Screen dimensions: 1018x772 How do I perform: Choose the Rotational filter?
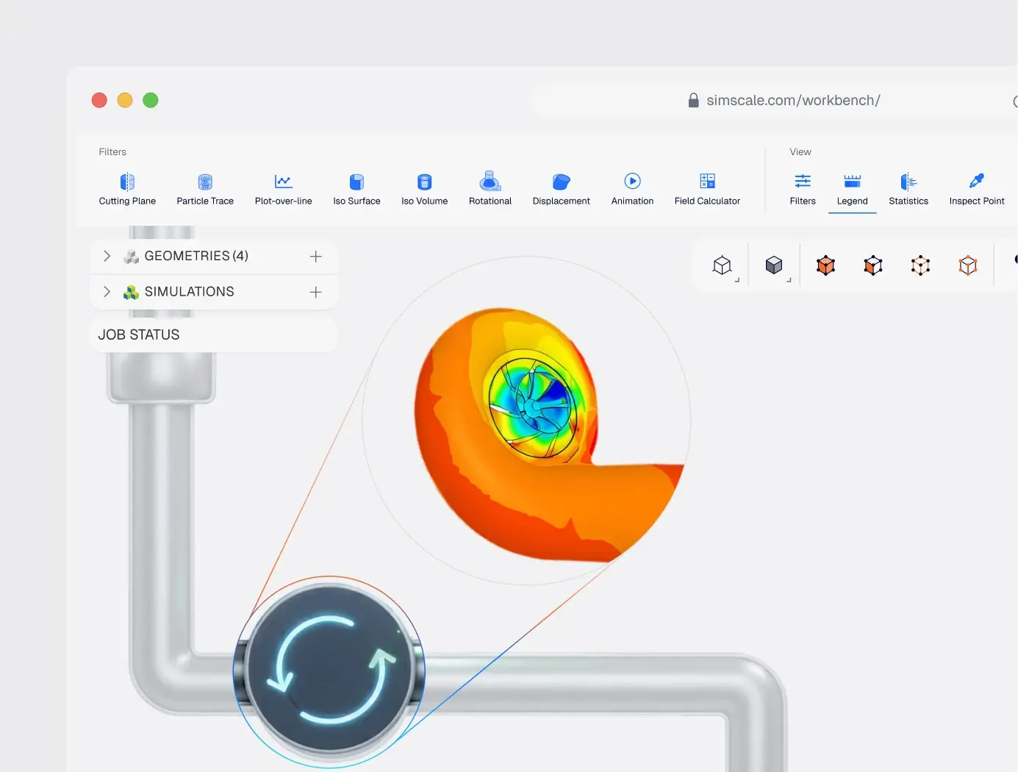pyautogui.click(x=490, y=190)
